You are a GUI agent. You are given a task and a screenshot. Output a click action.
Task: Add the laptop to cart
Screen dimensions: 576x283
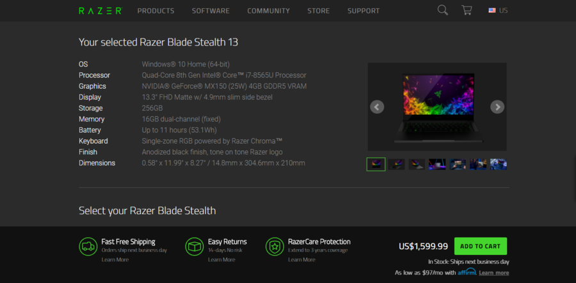coord(481,246)
